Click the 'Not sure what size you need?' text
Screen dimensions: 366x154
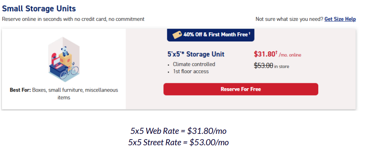289,19
